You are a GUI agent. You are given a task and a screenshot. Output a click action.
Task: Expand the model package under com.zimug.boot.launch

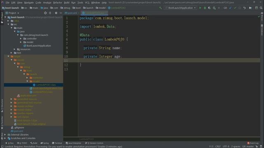[21, 42]
